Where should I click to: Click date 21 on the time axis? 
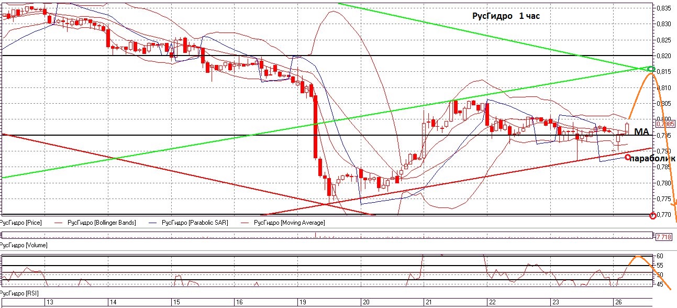428,302
